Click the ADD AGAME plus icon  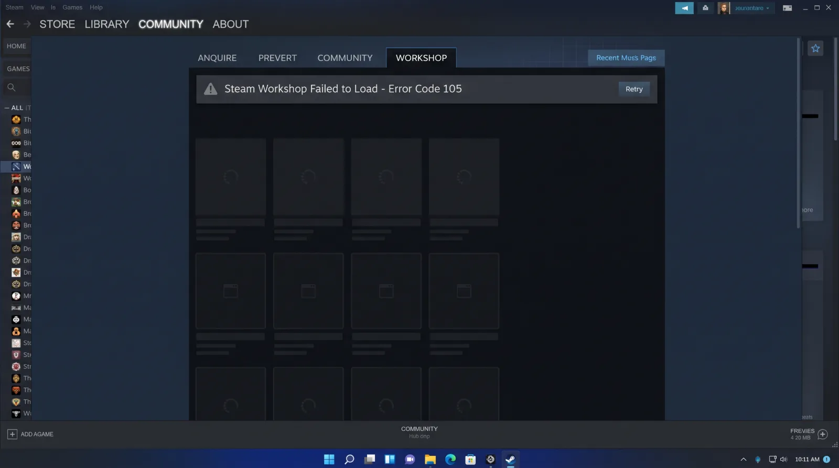coord(12,434)
